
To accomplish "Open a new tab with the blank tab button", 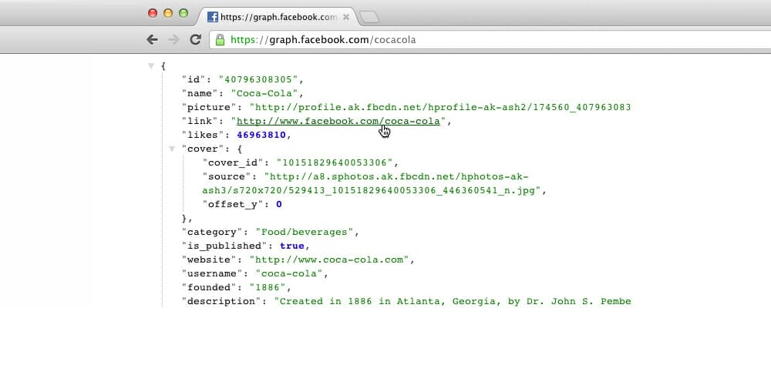I will [x=369, y=18].
